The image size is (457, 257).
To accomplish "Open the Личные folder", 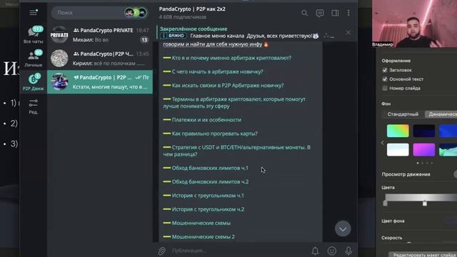I will click(x=34, y=59).
